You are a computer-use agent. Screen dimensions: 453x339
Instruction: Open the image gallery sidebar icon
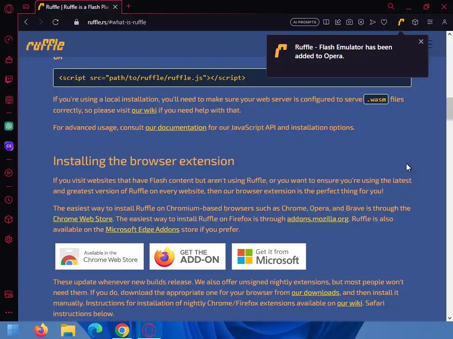[9, 294]
